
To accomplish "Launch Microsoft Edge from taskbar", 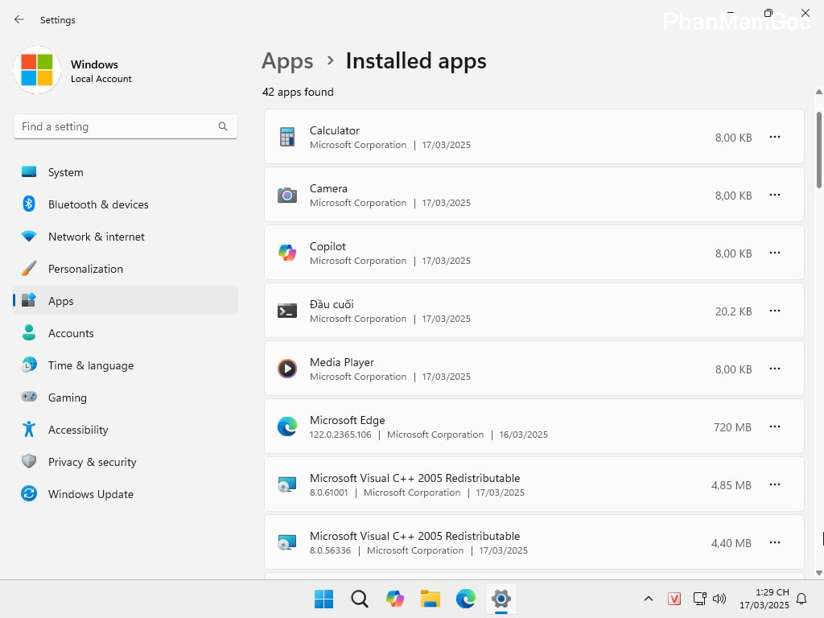I will click(466, 599).
